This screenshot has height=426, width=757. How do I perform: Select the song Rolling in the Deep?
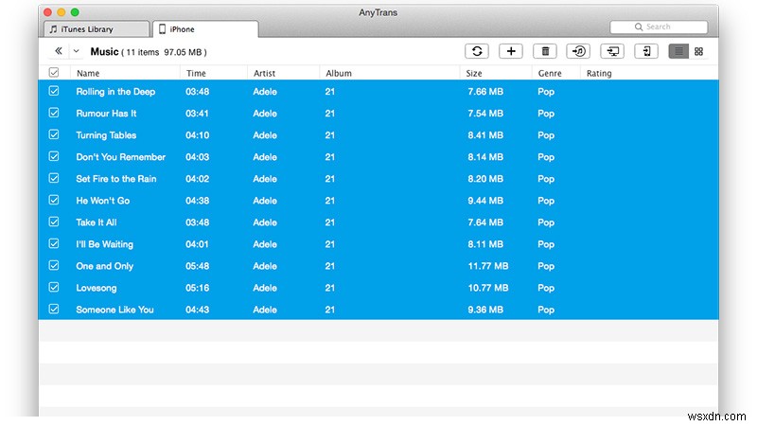[115, 91]
